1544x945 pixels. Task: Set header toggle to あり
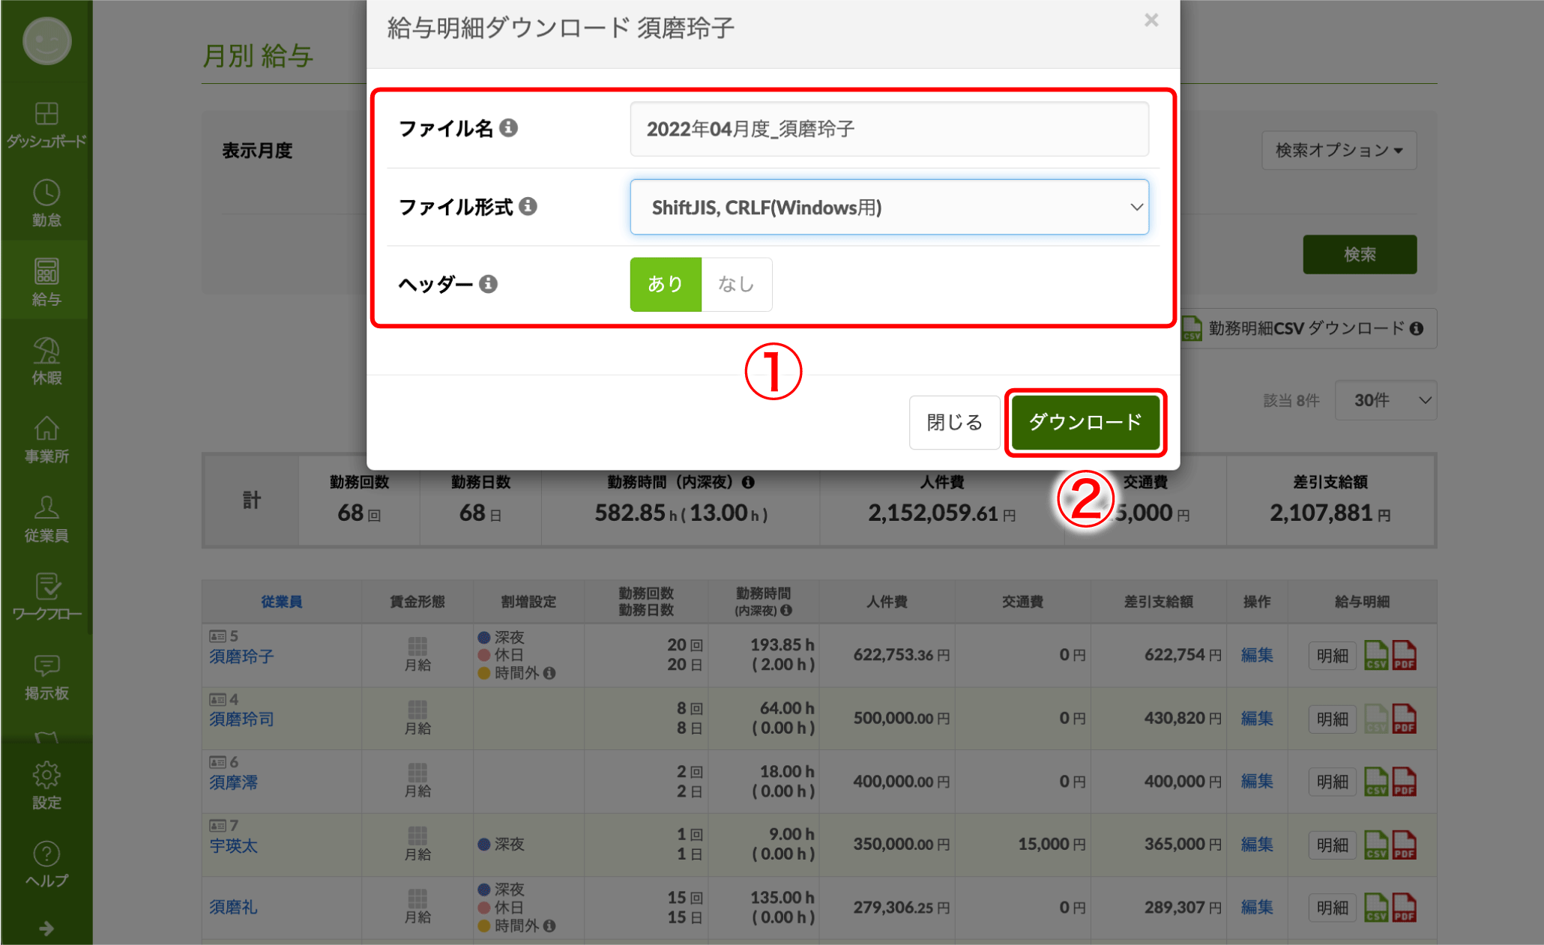pyautogui.click(x=665, y=284)
